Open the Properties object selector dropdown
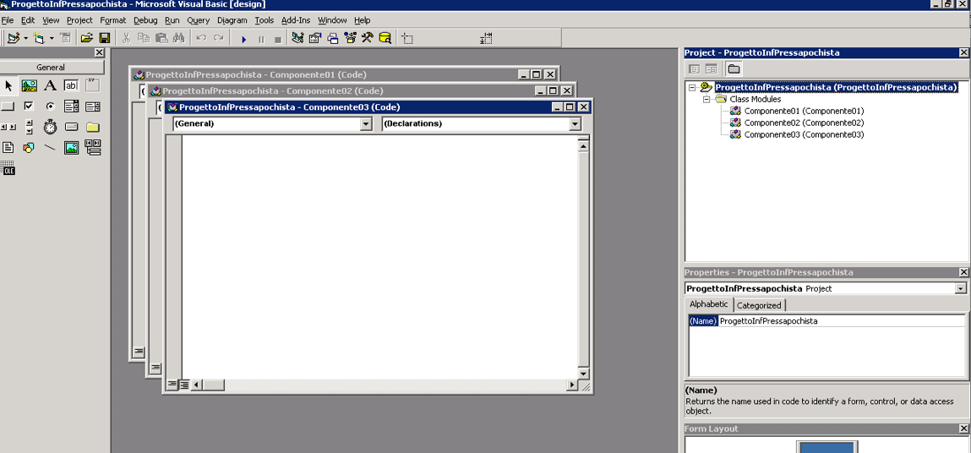971x453 pixels. click(961, 289)
